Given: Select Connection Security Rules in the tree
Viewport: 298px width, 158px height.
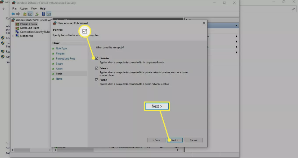Looking at the screenshot, I should point(35,32).
